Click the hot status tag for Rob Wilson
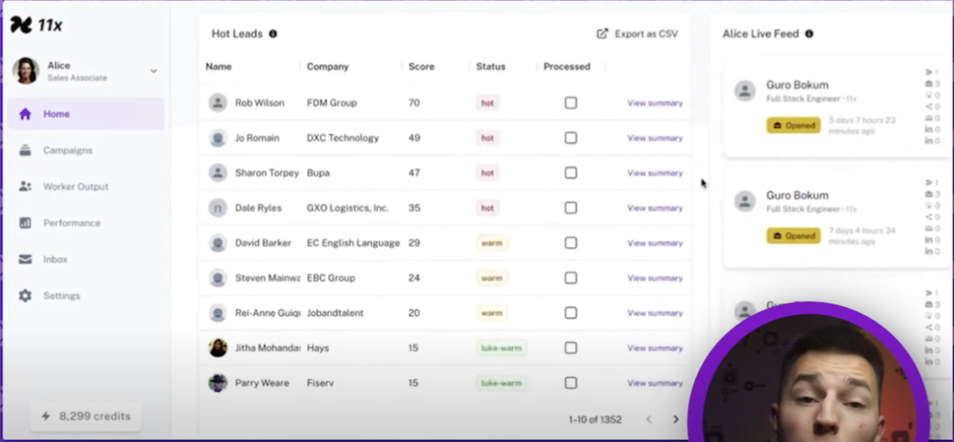Screen dimensions: 954x442 click(x=488, y=103)
